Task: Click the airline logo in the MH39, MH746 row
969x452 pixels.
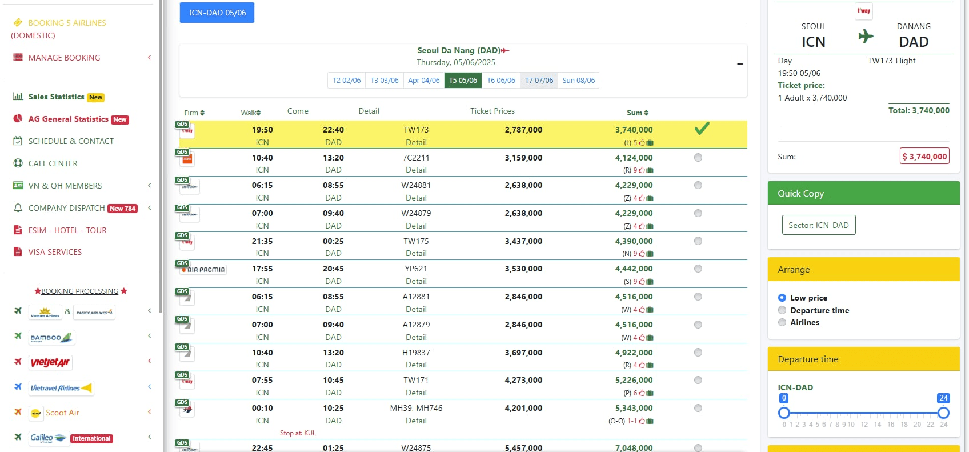Action: (x=187, y=409)
